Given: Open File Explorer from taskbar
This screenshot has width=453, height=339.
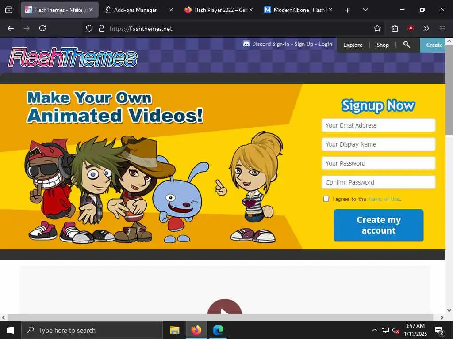Looking at the screenshot, I should [x=174, y=330].
